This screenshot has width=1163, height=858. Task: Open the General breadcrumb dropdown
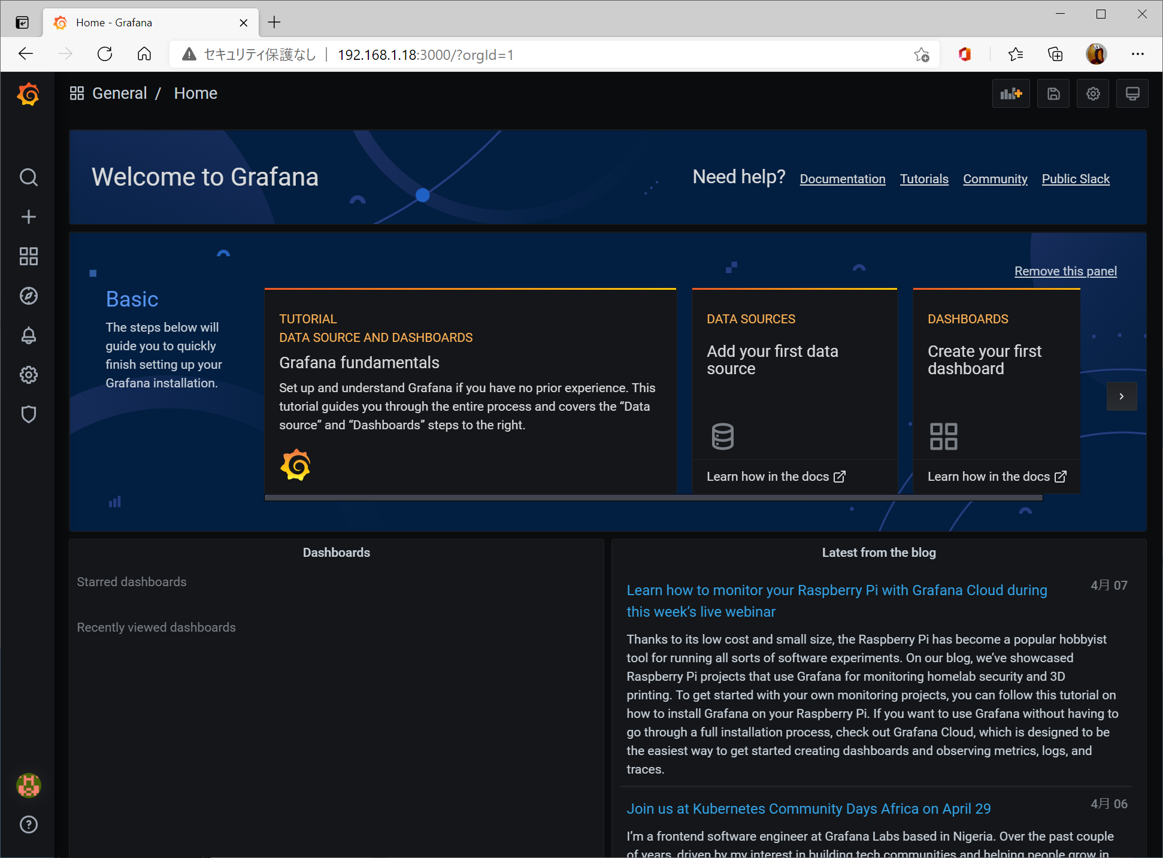pyautogui.click(x=119, y=93)
